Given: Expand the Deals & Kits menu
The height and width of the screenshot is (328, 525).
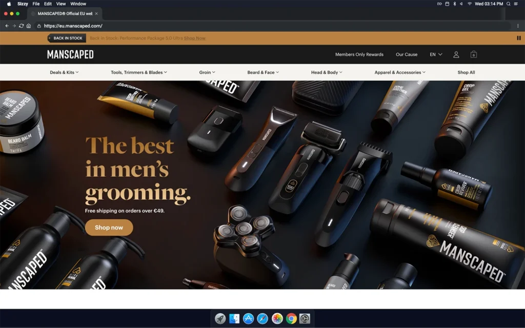Looking at the screenshot, I should pos(64,72).
